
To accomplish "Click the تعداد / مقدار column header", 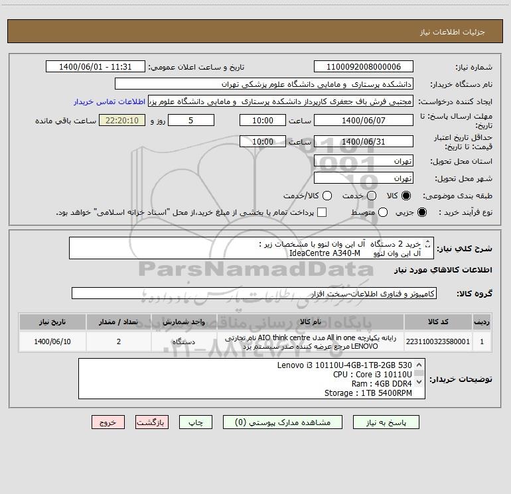I will point(119,322).
